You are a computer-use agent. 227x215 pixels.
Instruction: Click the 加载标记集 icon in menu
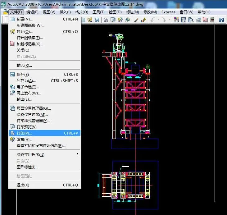12,44
